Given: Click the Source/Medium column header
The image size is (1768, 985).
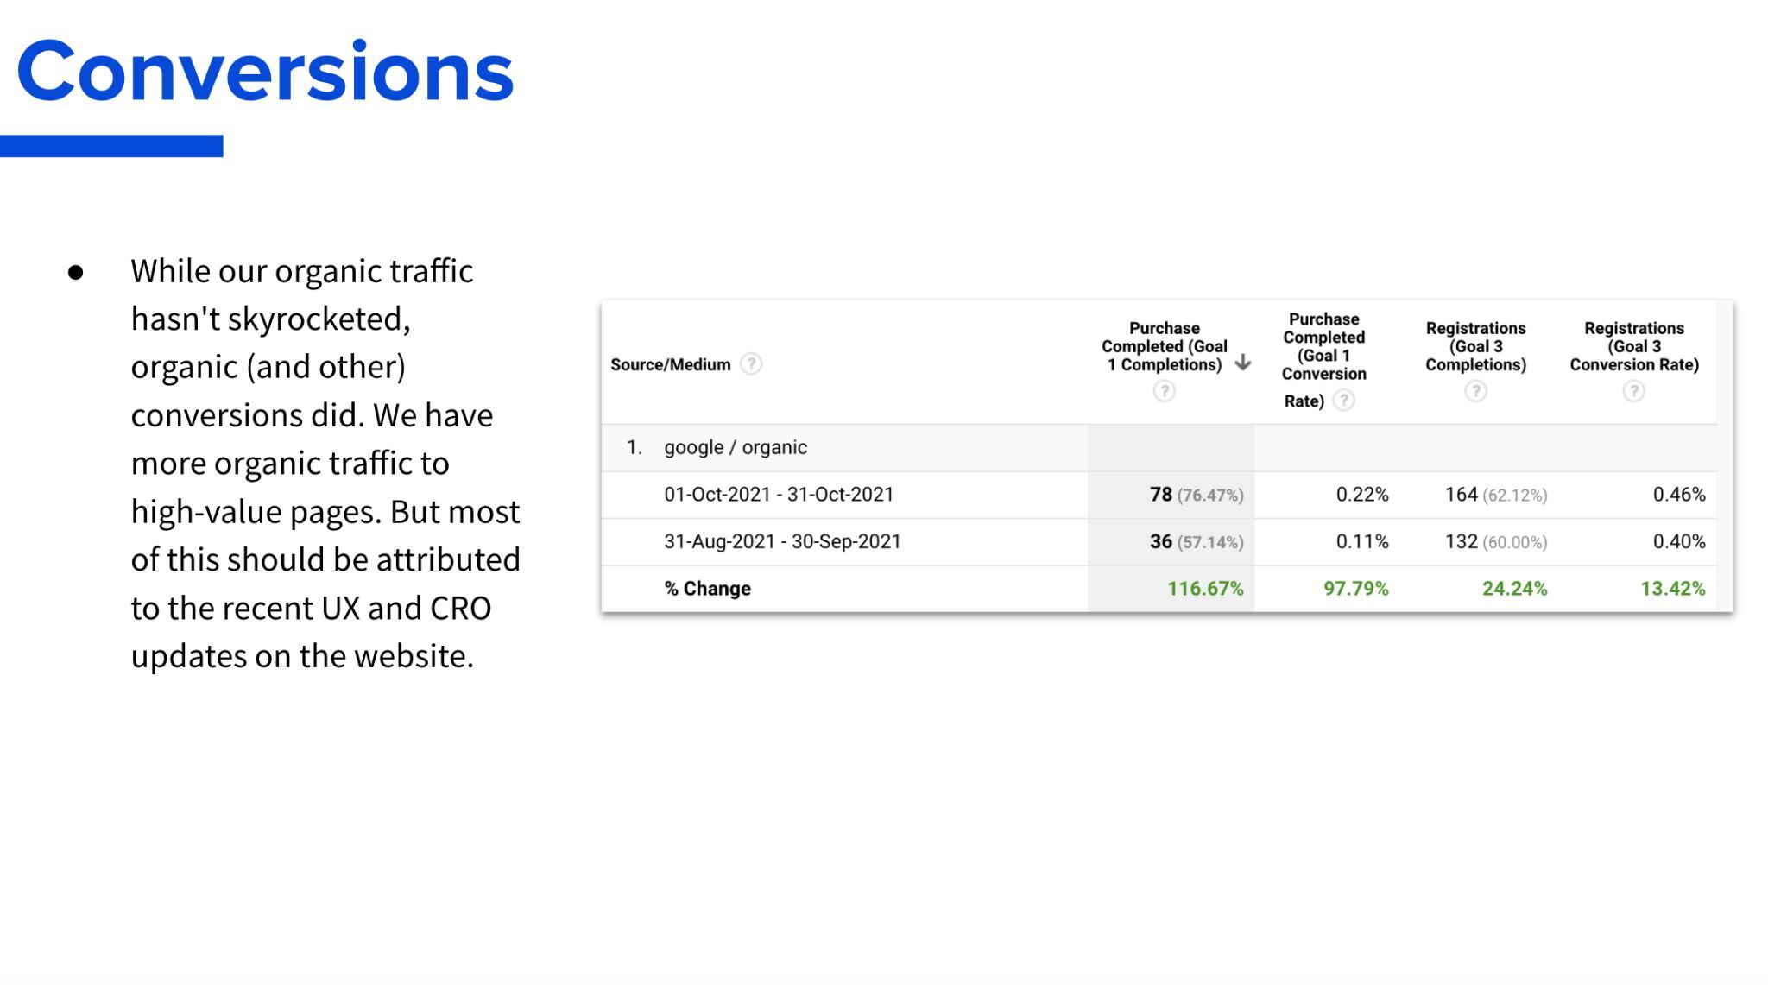Looking at the screenshot, I should coord(670,364).
